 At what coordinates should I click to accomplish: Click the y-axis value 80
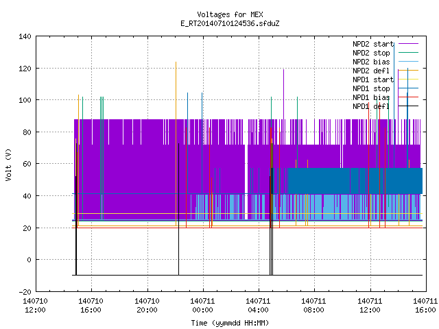(x=27, y=132)
